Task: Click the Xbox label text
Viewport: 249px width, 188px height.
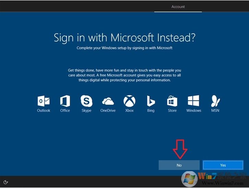Action: click(x=129, y=110)
